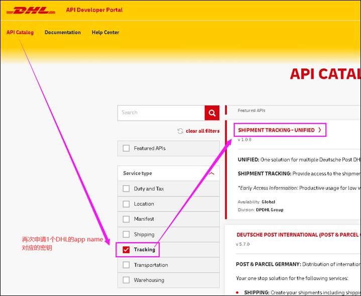361x296 pixels.
Task: Click the 'Your one stop solution' line
Action: point(292,278)
